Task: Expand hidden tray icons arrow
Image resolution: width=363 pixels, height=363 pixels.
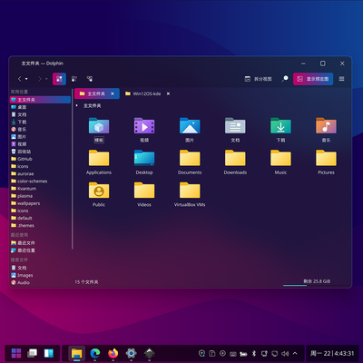Action: coord(295,353)
